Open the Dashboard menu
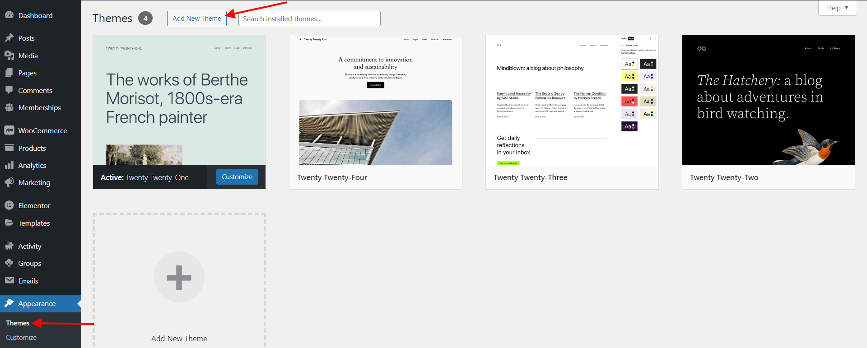The image size is (867, 348). [x=41, y=15]
